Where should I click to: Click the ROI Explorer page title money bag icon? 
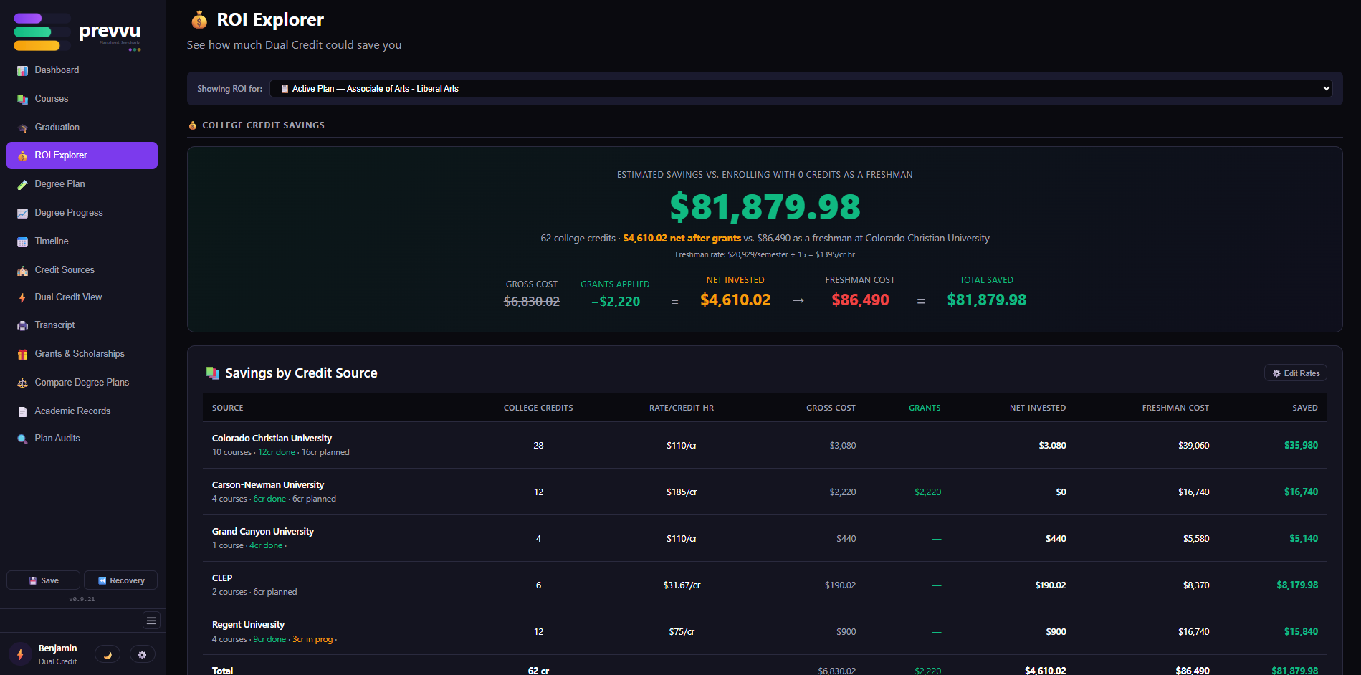199,20
